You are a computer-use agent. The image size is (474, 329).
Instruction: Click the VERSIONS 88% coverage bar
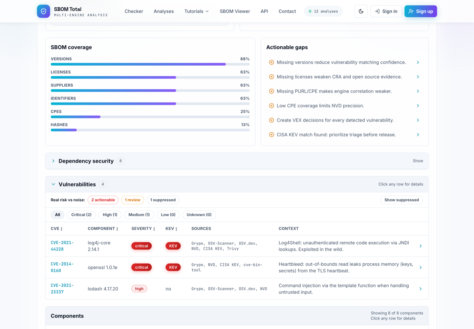(150, 64)
